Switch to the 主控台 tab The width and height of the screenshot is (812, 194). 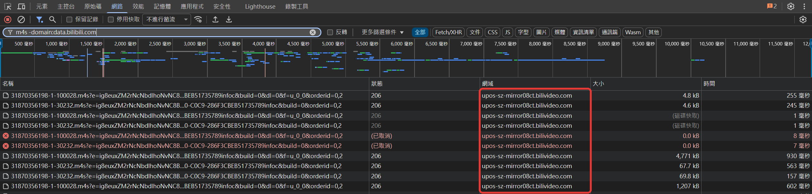66,6
